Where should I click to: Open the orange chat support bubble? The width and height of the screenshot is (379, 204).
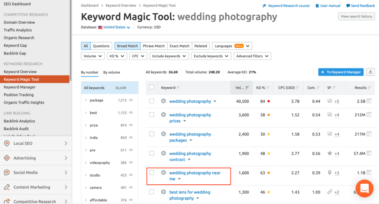click(x=364, y=188)
